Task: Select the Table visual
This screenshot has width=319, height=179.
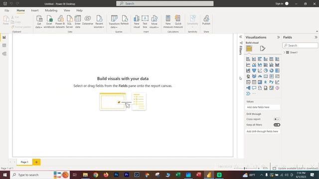Action: pyautogui.click(x=254, y=82)
